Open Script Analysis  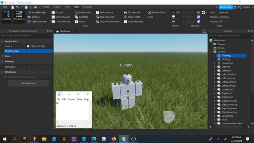61,17
